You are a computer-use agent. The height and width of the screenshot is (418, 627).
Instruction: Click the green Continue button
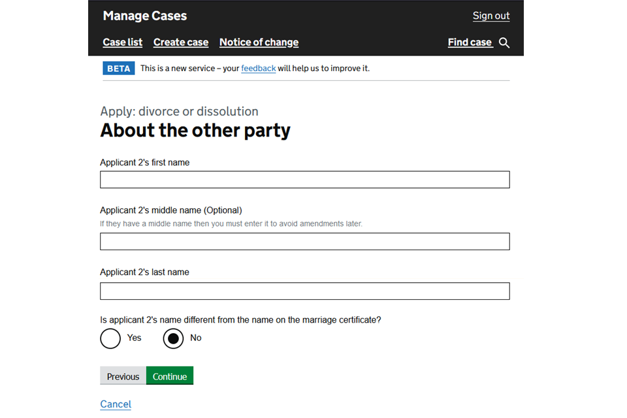[170, 376]
